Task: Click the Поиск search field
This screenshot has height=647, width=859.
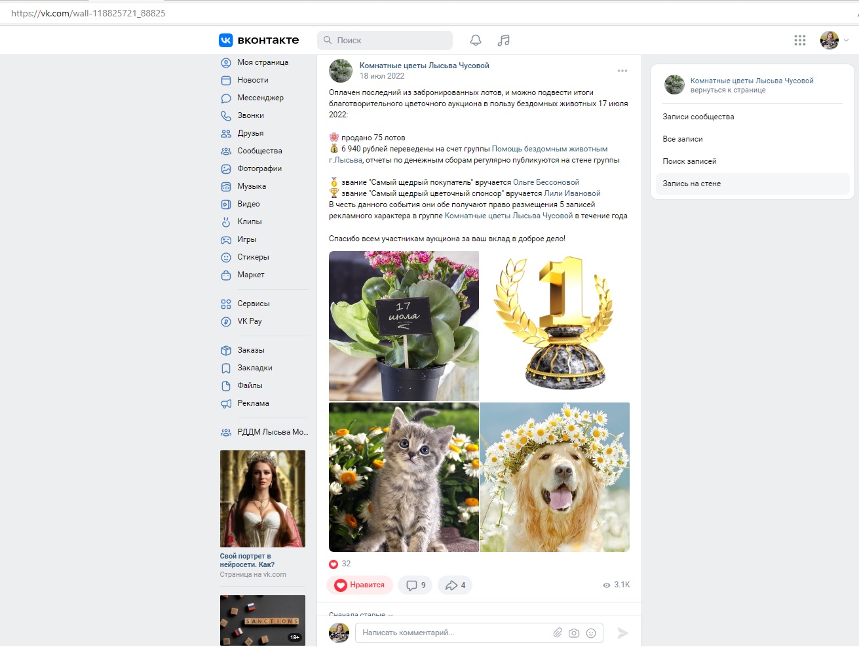Action: point(385,40)
